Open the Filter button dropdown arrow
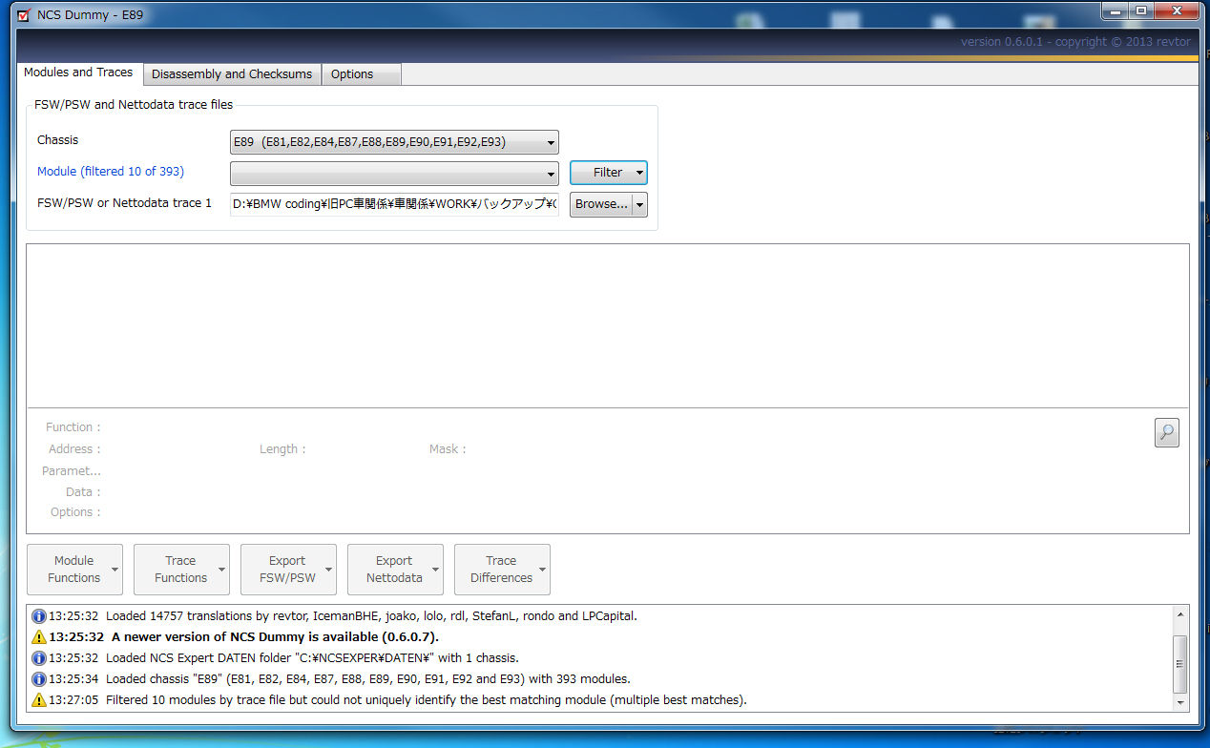This screenshot has width=1210, height=748. [640, 173]
